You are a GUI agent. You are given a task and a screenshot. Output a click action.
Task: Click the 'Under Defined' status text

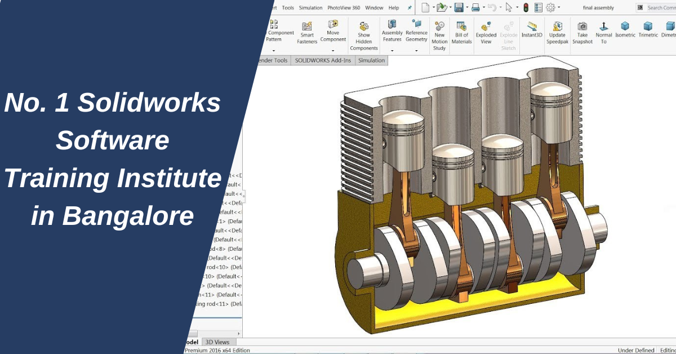(x=636, y=350)
